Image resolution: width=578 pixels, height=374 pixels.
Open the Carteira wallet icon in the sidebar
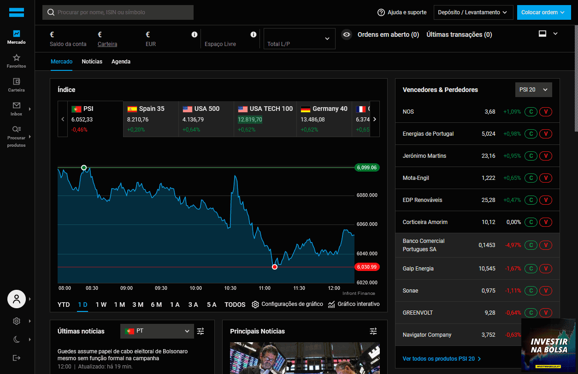[17, 81]
